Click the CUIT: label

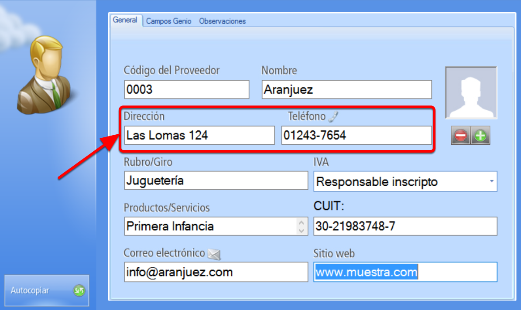329,206
